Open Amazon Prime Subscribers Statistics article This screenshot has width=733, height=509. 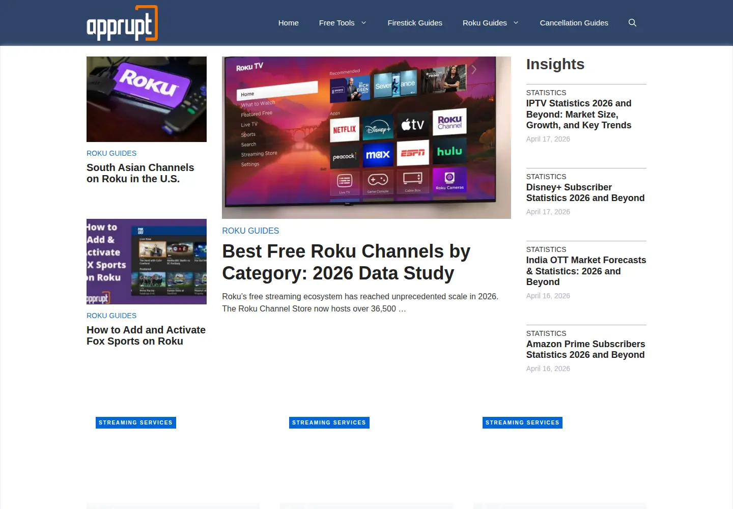[585, 349]
